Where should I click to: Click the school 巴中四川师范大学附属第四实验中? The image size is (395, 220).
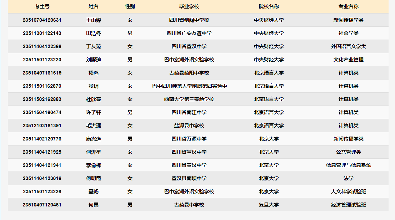pos(190,86)
